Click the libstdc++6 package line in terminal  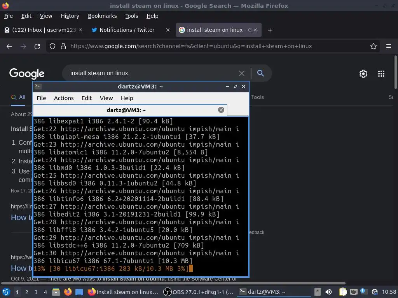(119, 246)
